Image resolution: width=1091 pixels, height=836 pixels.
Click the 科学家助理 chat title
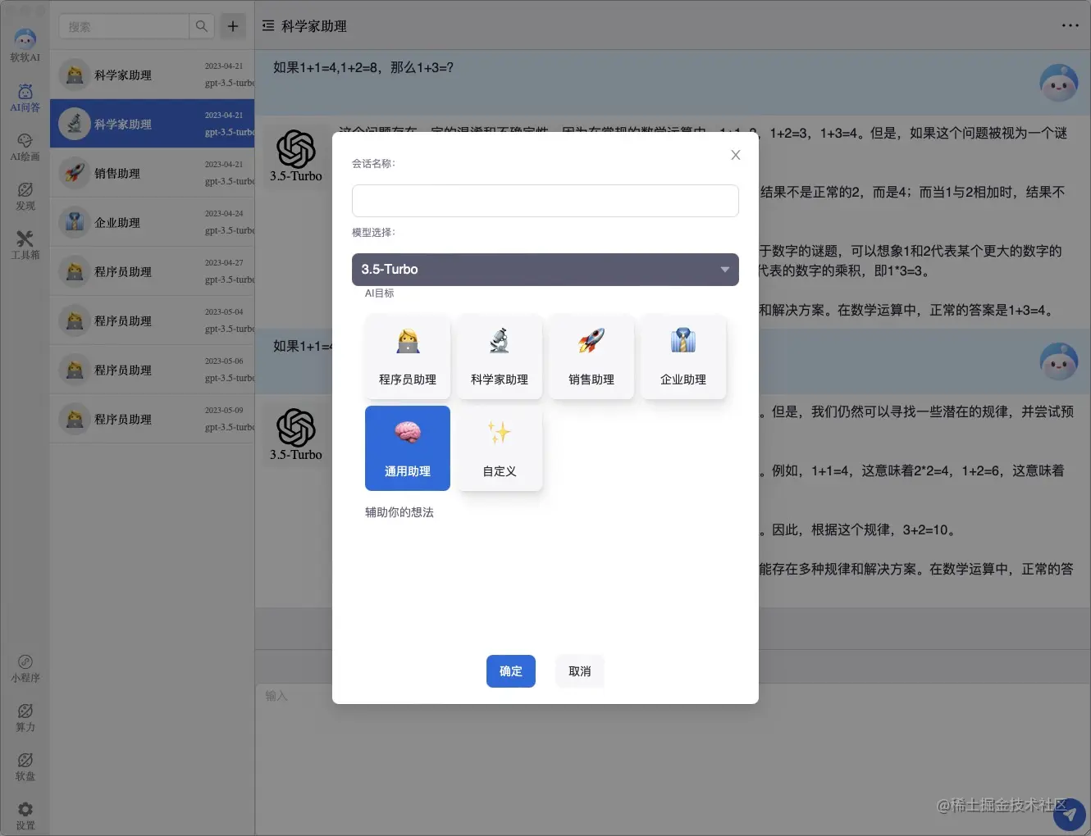click(x=314, y=26)
